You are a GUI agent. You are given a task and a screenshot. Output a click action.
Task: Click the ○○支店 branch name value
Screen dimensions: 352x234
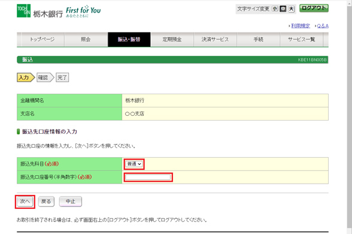coord(135,114)
